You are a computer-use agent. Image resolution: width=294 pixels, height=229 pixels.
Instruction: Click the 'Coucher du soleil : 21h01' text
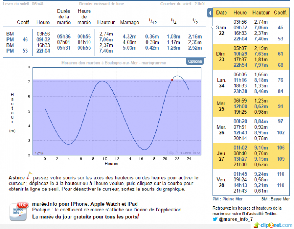coord(183,4)
